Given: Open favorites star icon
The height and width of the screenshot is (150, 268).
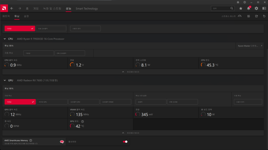Looking at the screenshot, I should tap(241, 8).
